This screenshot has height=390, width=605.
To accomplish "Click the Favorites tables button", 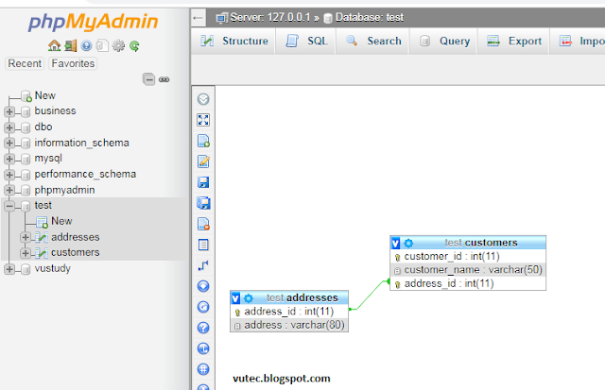I will point(73,63).
